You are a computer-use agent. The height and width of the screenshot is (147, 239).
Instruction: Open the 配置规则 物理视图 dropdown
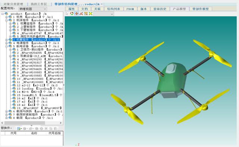point(33,9)
